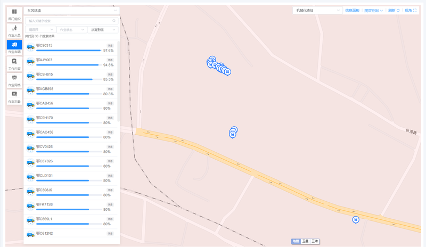The image size is (426, 247).
Task: Open the 图层控制 menu
Action: pos(374,11)
